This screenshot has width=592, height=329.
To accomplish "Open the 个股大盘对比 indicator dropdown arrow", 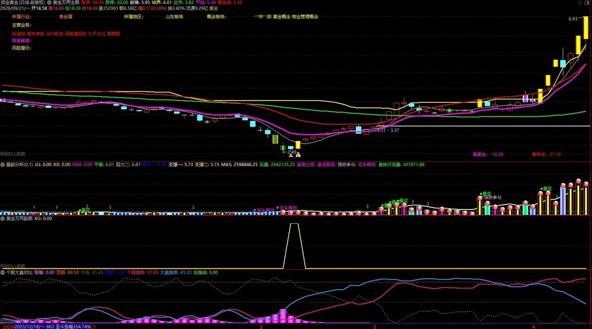I will (3, 272).
